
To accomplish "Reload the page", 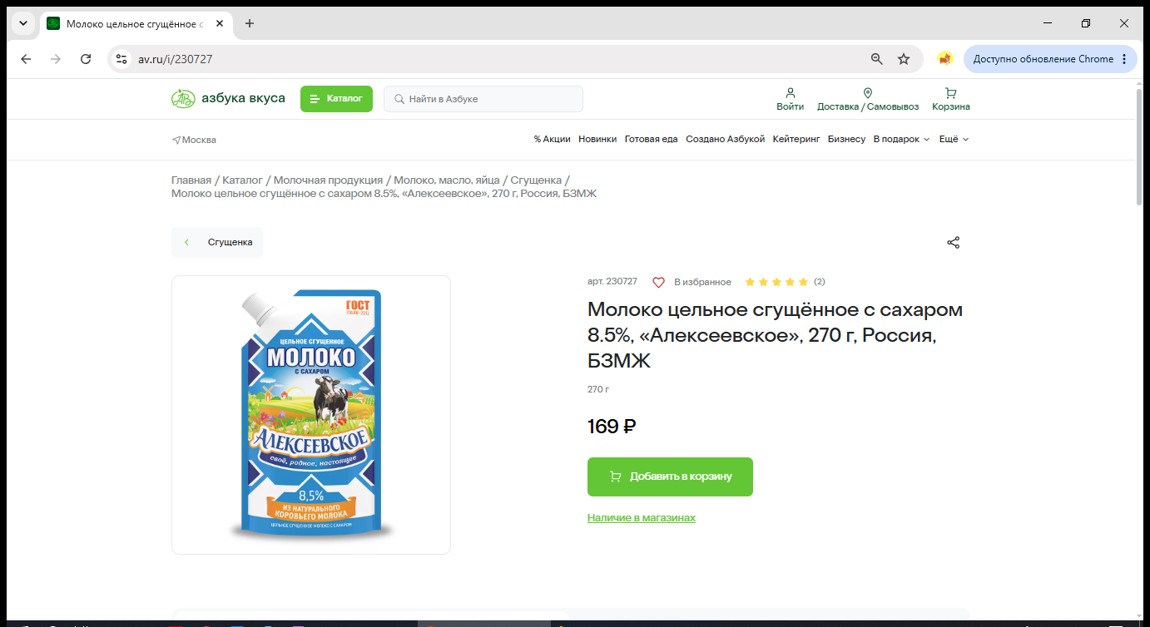I will [x=86, y=59].
